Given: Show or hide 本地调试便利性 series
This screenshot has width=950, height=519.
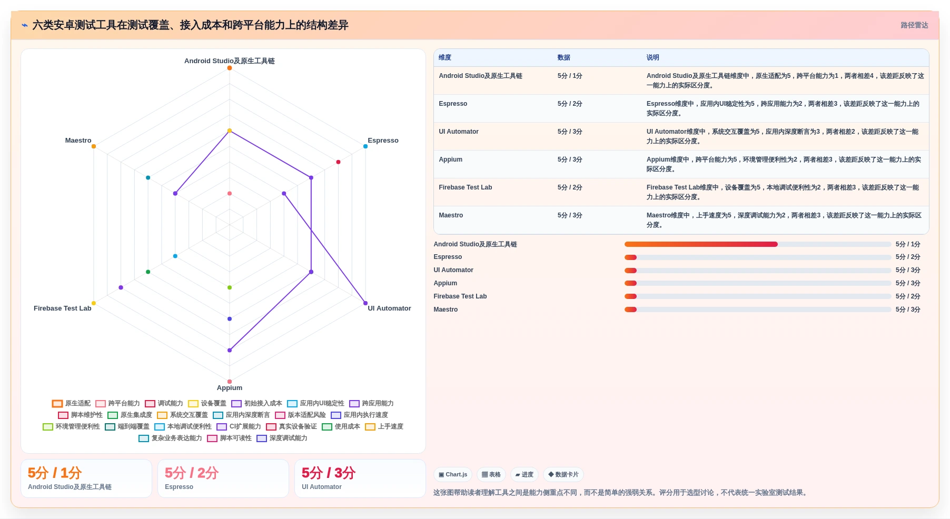Looking at the screenshot, I should click(183, 427).
